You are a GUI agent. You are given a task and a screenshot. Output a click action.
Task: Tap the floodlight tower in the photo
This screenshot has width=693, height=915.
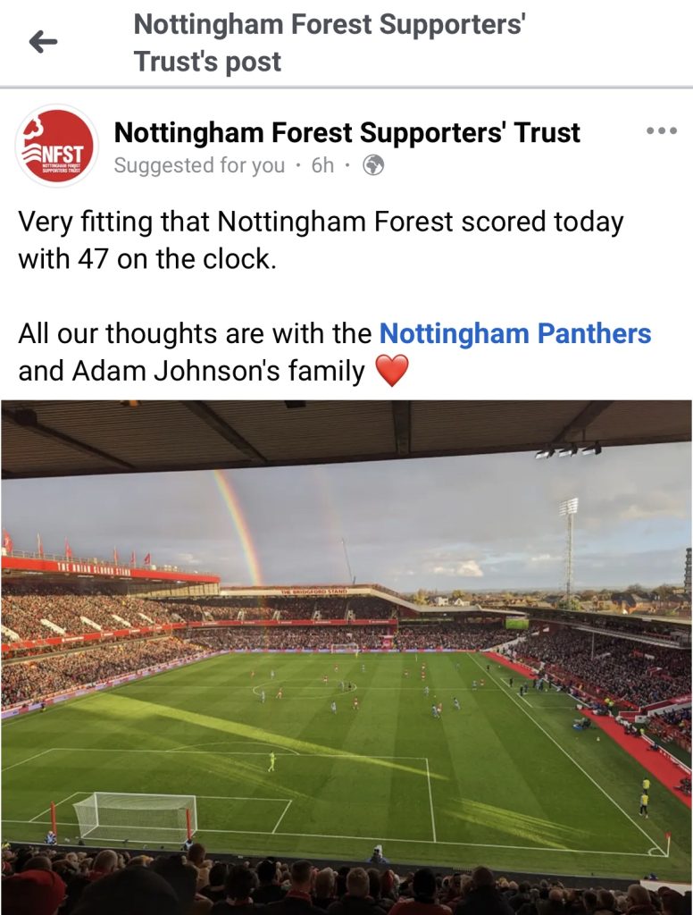[568, 536]
